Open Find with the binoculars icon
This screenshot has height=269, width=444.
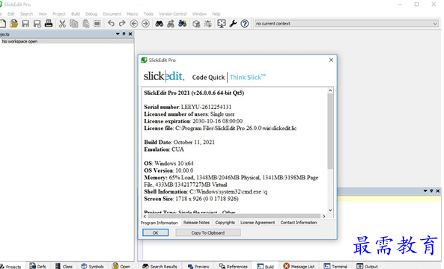point(159,23)
